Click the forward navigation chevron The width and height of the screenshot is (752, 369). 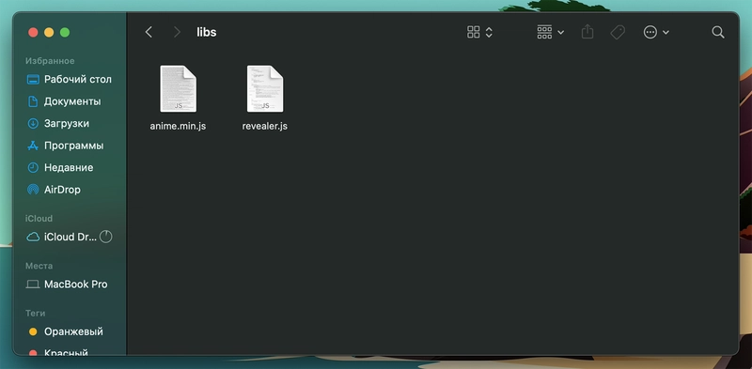[x=177, y=32]
